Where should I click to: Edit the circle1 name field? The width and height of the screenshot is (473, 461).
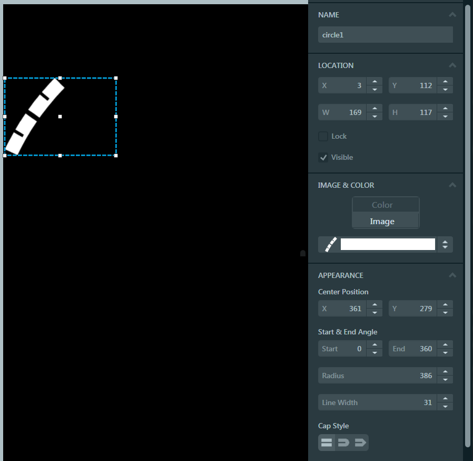(385, 35)
